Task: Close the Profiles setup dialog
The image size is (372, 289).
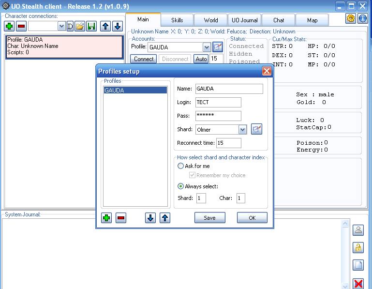Action: [267, 71]
